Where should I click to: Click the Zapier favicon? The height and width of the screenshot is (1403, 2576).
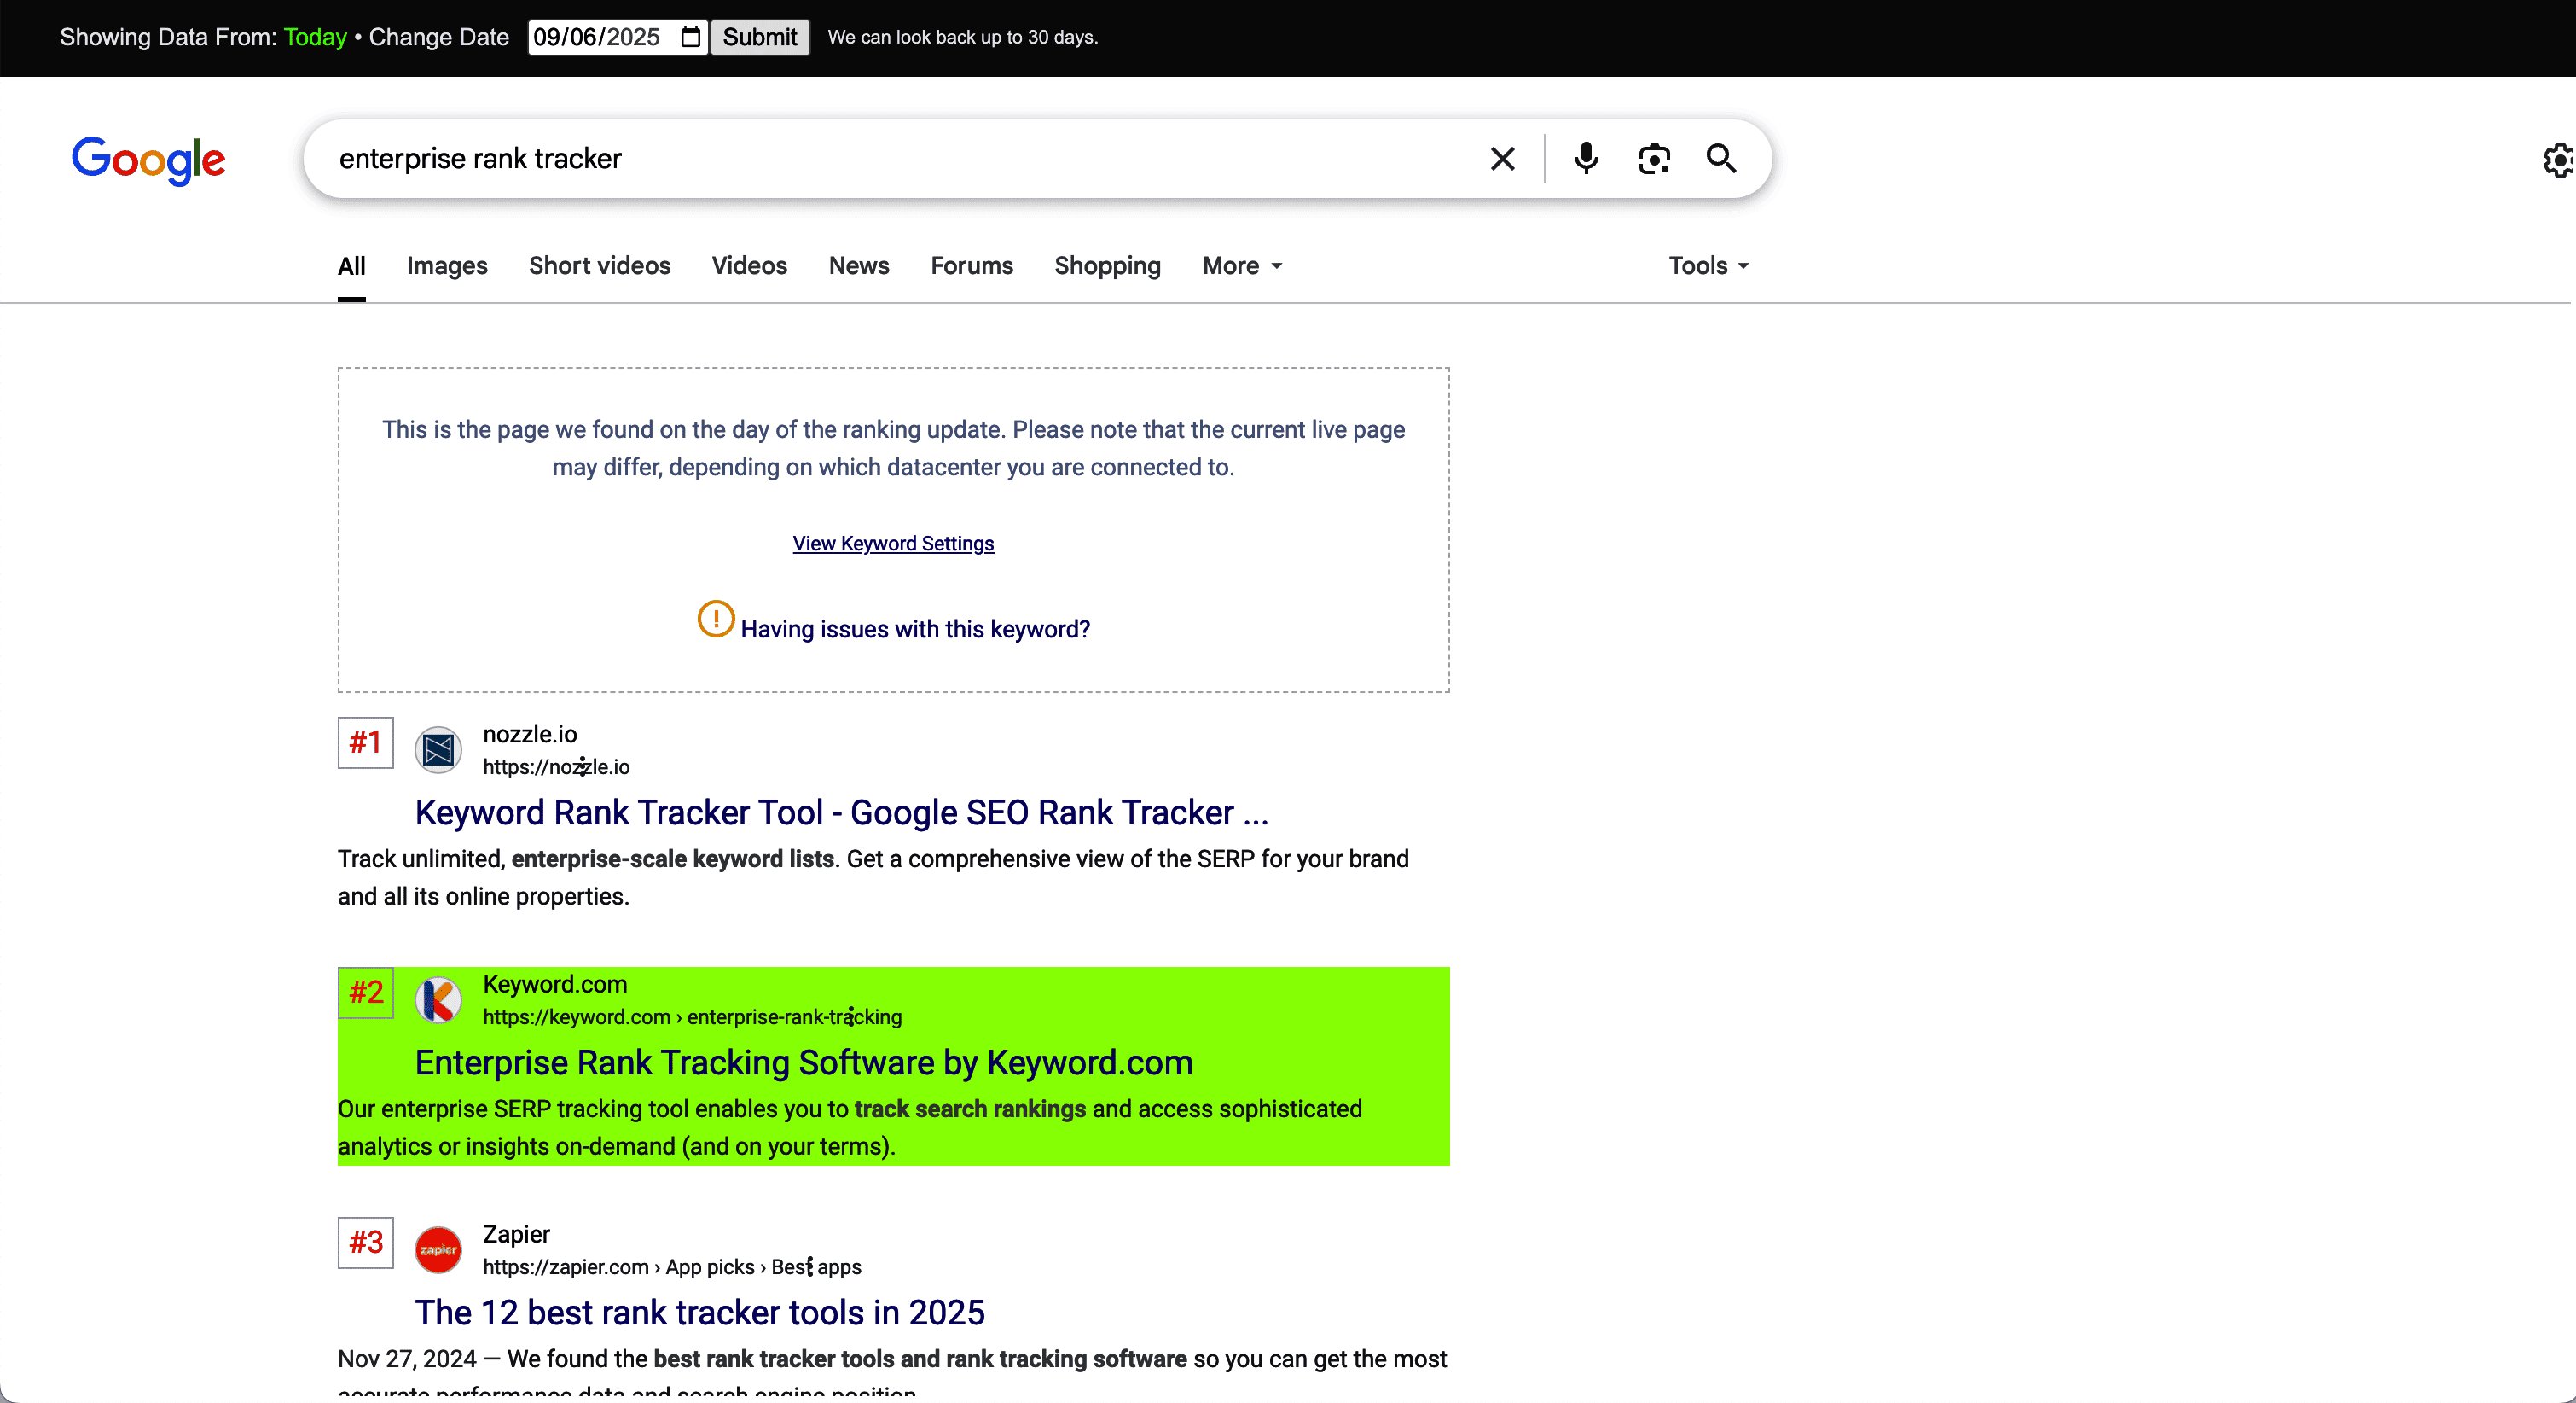pos(438,1250)
